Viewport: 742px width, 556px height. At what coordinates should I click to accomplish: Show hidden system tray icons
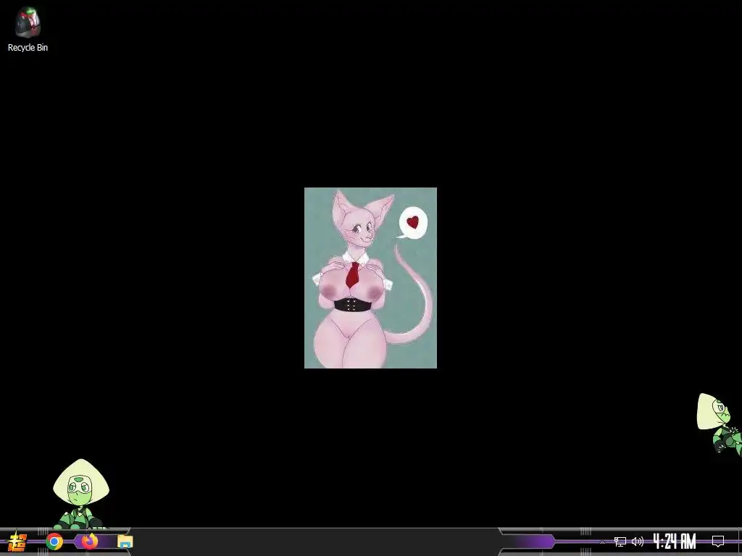602,542
